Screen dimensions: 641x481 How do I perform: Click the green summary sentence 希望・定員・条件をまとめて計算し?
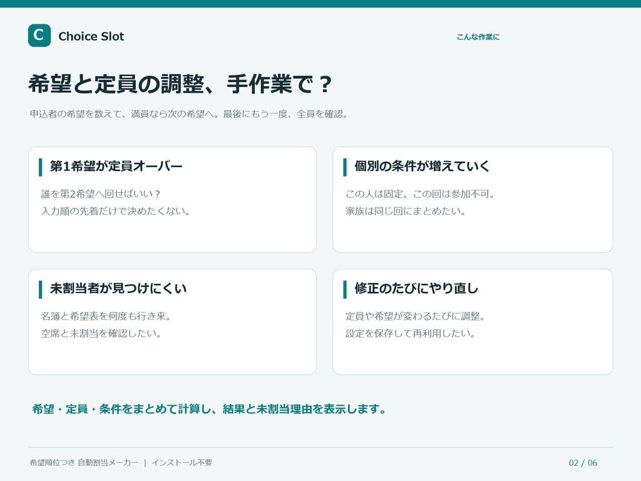[x=209, y=409]
